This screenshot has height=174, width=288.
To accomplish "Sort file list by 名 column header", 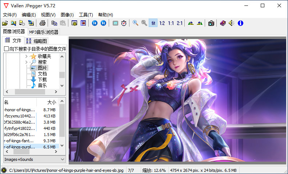I will 20,102.
